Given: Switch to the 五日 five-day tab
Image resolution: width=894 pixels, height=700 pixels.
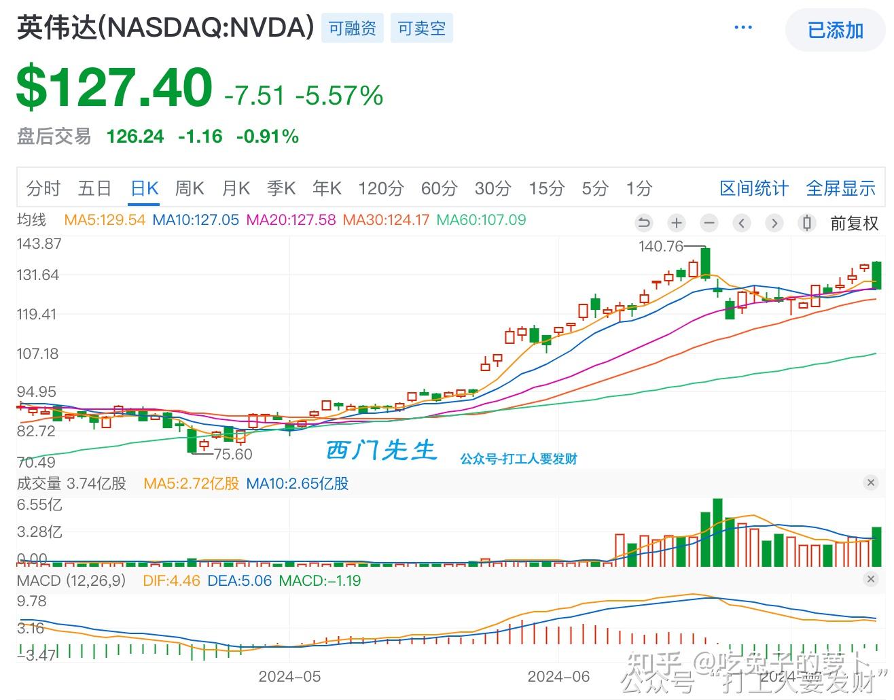Looking at the screenshot, I should [94, 188].
